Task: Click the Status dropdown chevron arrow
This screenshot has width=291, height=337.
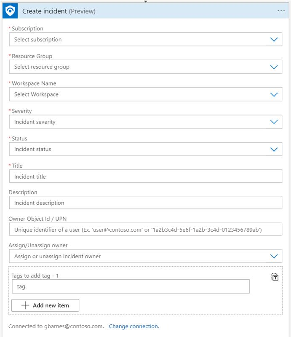Action: pos(274,149)
